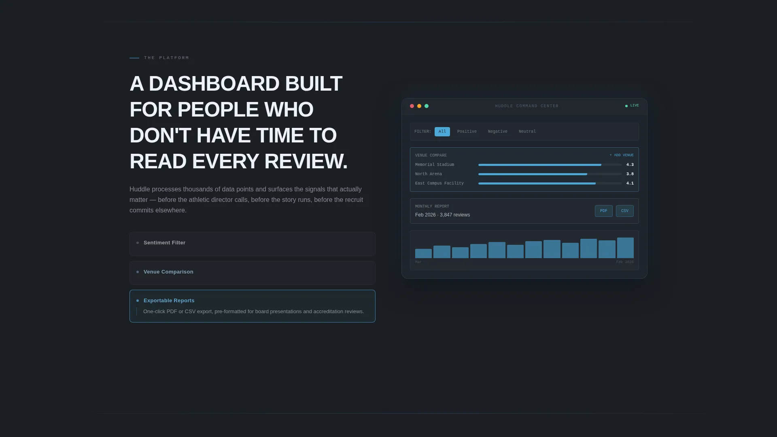Filter reviews by Positive

(467, 132)
